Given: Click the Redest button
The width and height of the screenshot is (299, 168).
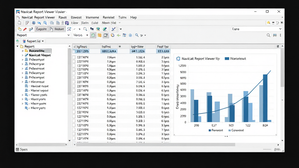Looking at the screenshot, I should [57, 29].
